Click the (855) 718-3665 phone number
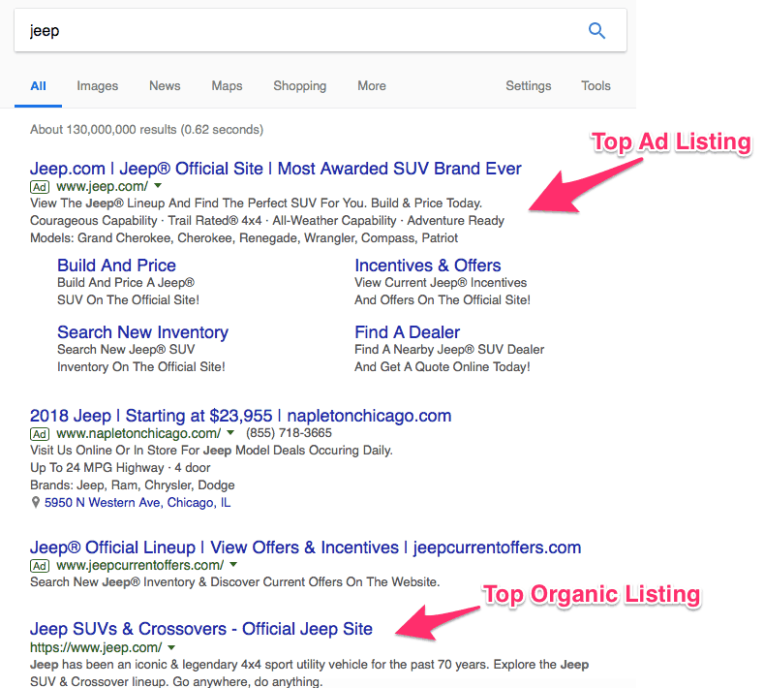 [289, 433]
